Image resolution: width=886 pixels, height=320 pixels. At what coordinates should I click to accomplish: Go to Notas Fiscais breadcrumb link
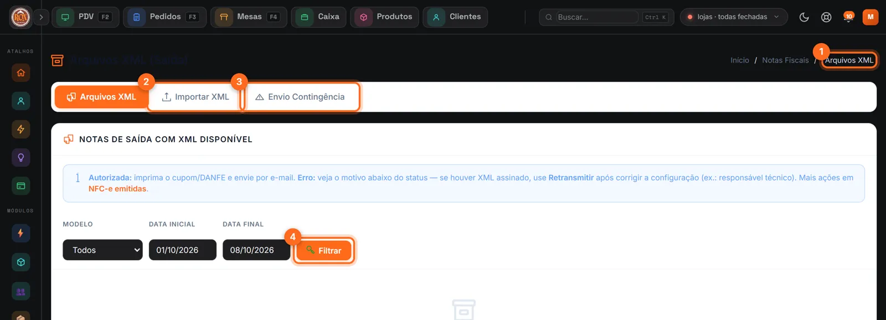point(785,60)
